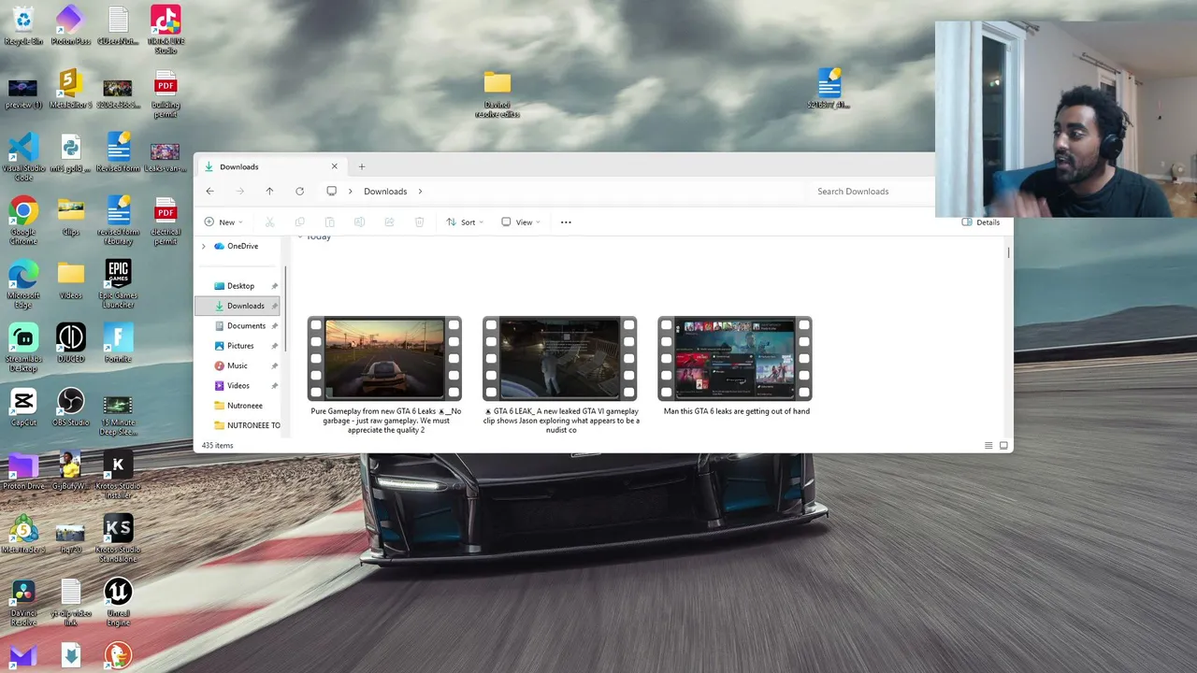Open the View dropdown menu
The image size is (1197, 673).
(521, 222)
